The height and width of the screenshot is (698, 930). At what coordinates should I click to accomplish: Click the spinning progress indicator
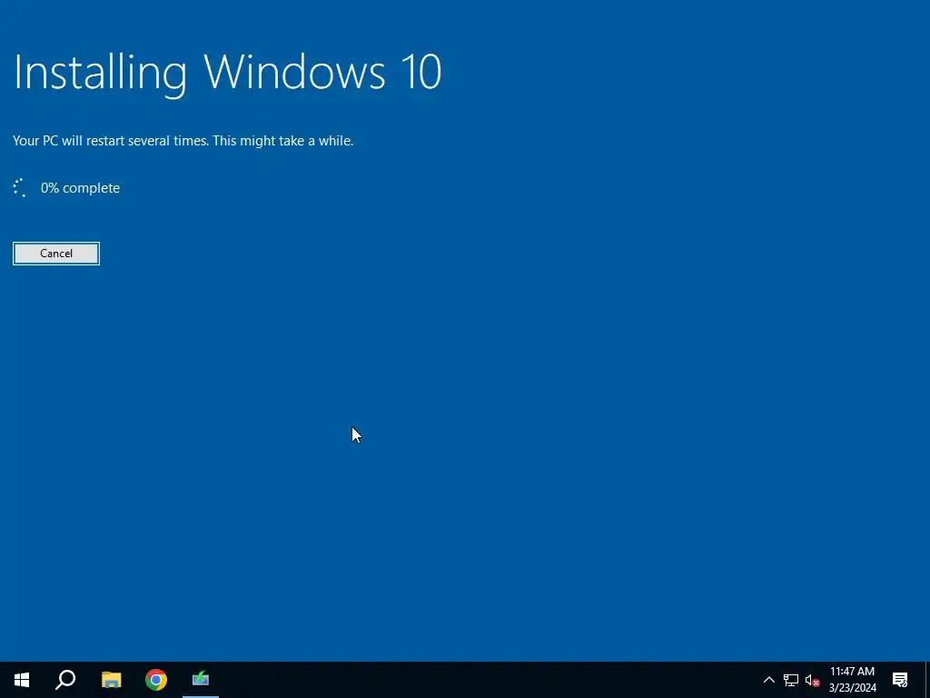[x=20, y=187]
